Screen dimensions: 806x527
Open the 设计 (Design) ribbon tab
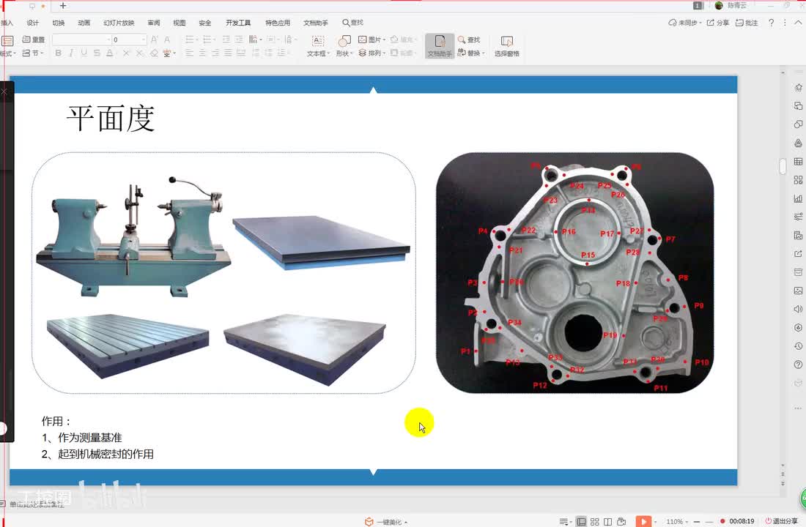(33, 23)
